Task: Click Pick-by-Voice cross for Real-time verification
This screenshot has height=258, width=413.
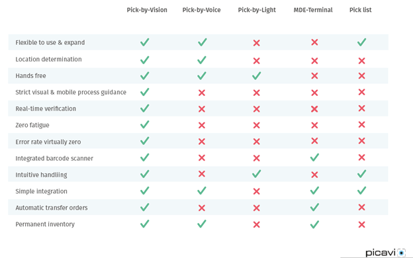Action: 202,108
